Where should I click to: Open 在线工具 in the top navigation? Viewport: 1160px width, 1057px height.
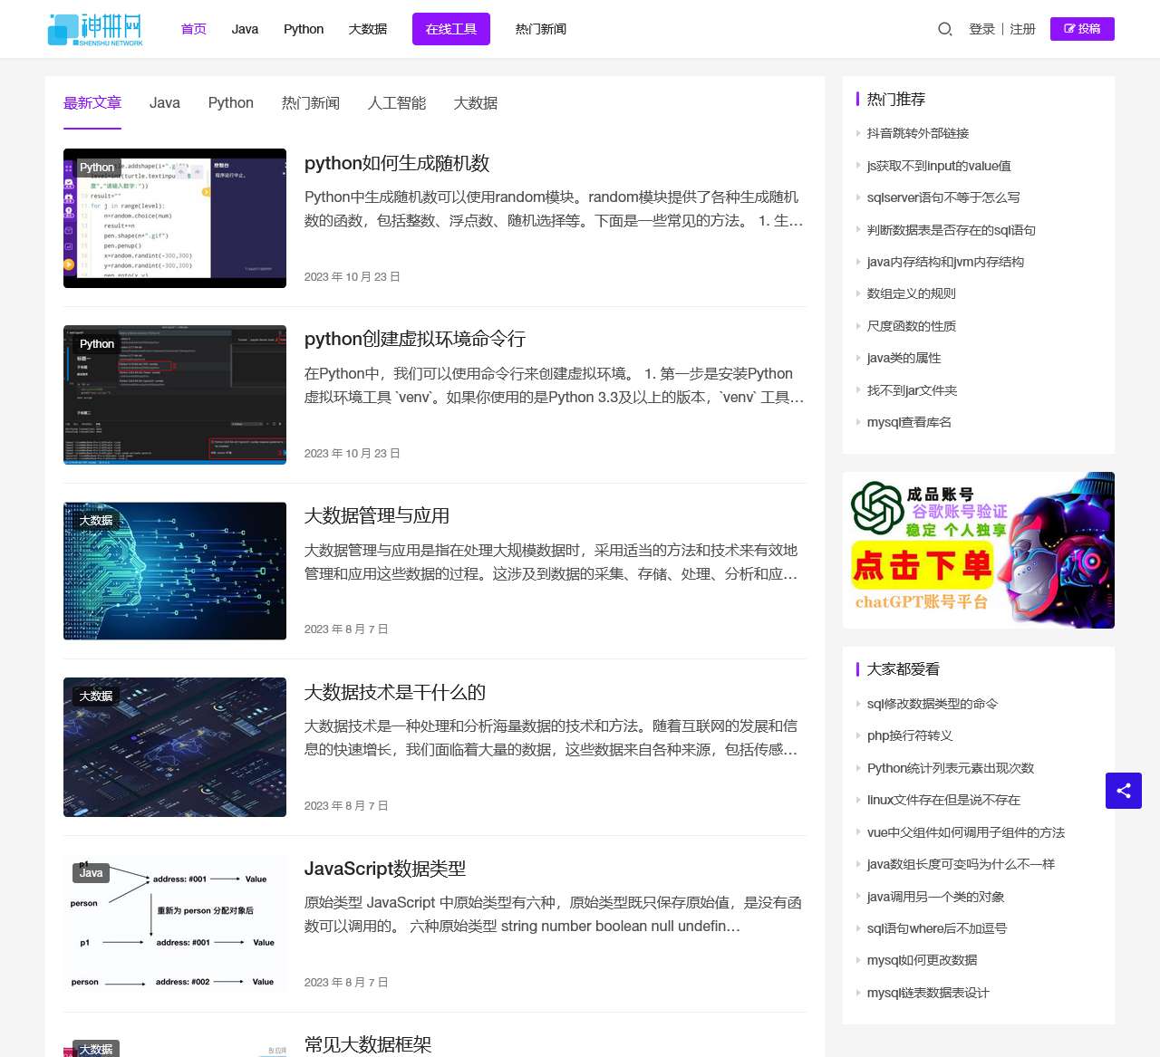(450, 29)
